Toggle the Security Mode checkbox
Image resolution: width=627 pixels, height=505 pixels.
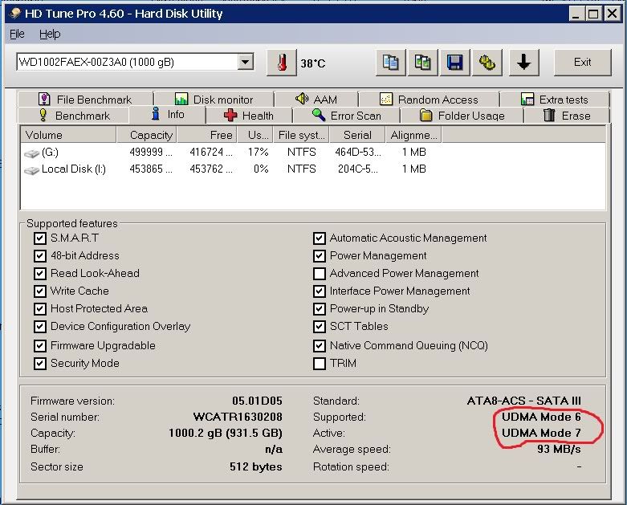pyautogui.click(x=40, y=364)
